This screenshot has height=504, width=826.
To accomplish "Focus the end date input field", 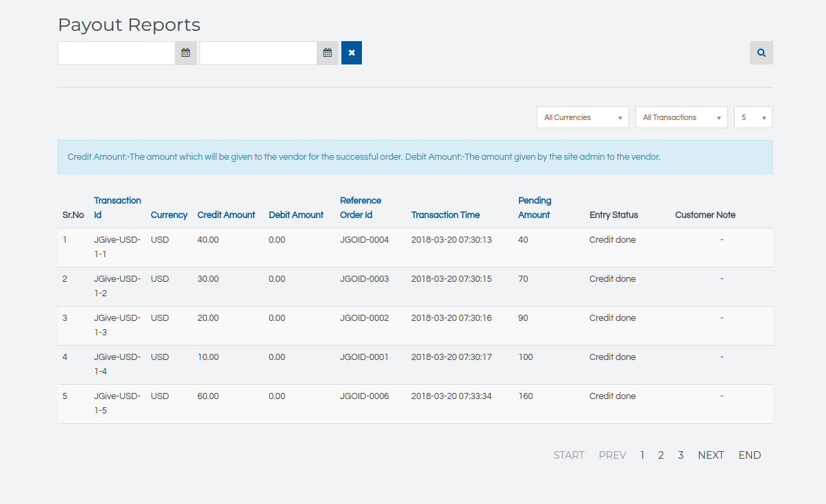I will [258, 53].
